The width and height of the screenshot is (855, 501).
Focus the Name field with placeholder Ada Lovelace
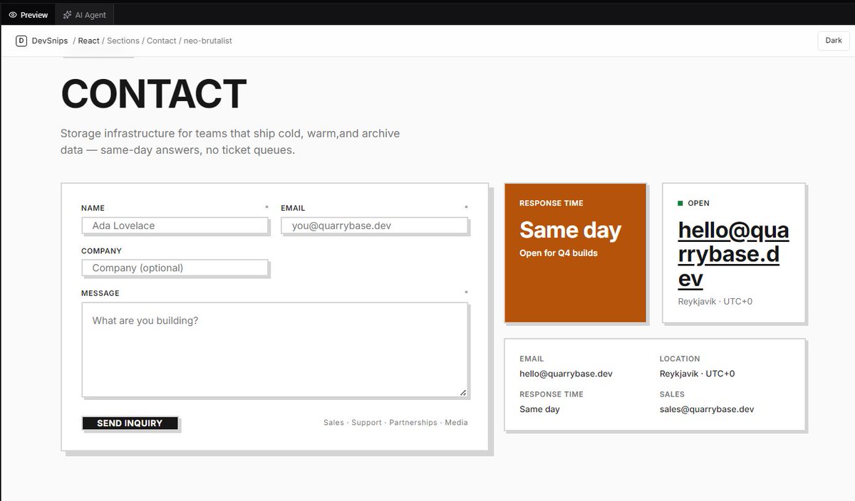[175, 226]
